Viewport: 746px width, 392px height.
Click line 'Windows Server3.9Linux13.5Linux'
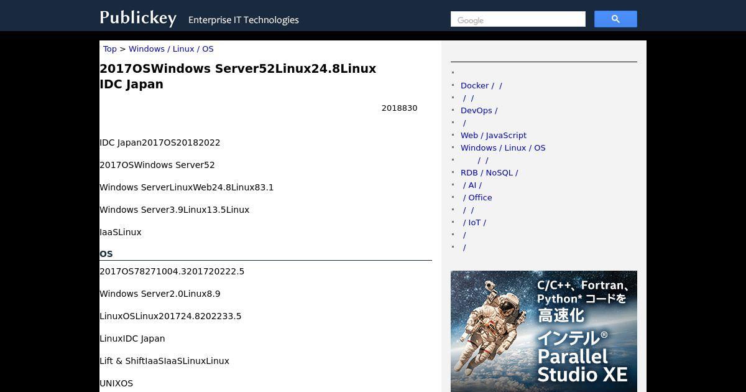click(174, 210)
